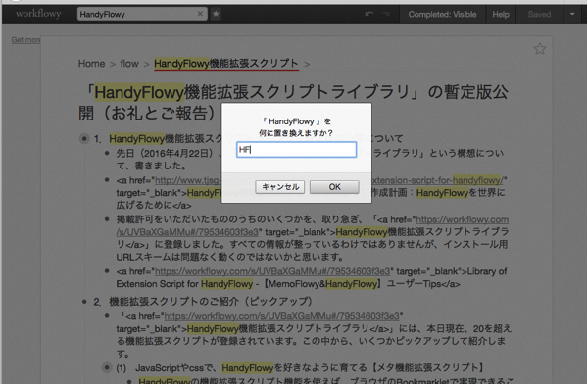This screenshot has height=384, width=587.
Task: Click page title 「HandyFlowy機能拡張スクリプトライブラリ」
Action: click(x=293, y=102)
